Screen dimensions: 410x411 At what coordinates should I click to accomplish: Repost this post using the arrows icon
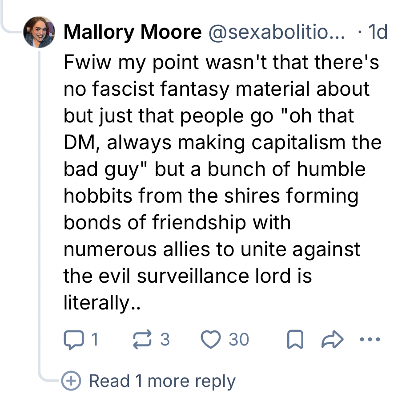[x=142, y=340]
